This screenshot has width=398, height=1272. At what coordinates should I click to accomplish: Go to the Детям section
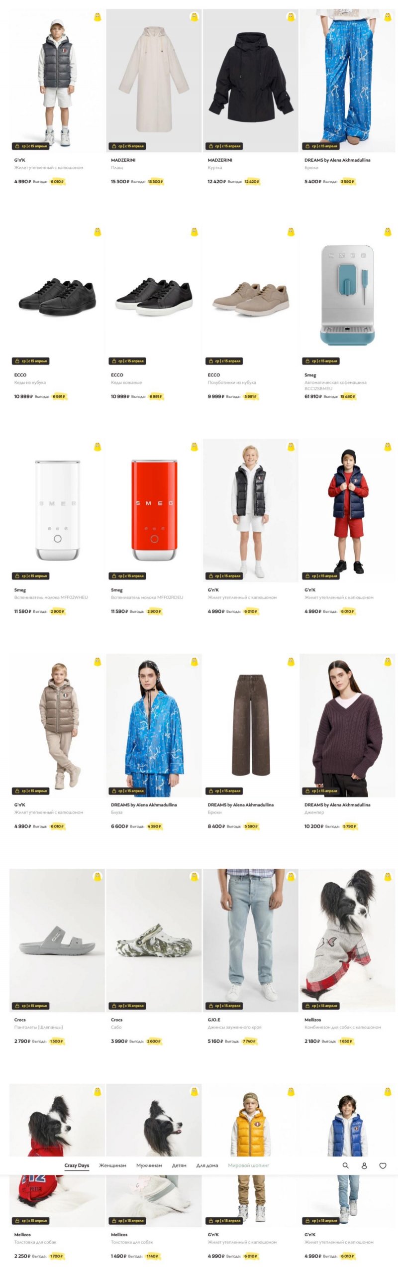179,1165
